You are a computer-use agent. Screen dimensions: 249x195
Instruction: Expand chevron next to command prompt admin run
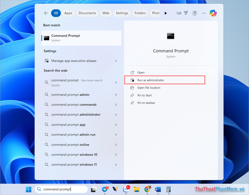(116, 135)
